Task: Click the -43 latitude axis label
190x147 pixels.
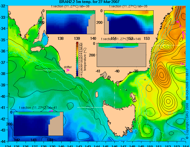Action: pos(3,130)
